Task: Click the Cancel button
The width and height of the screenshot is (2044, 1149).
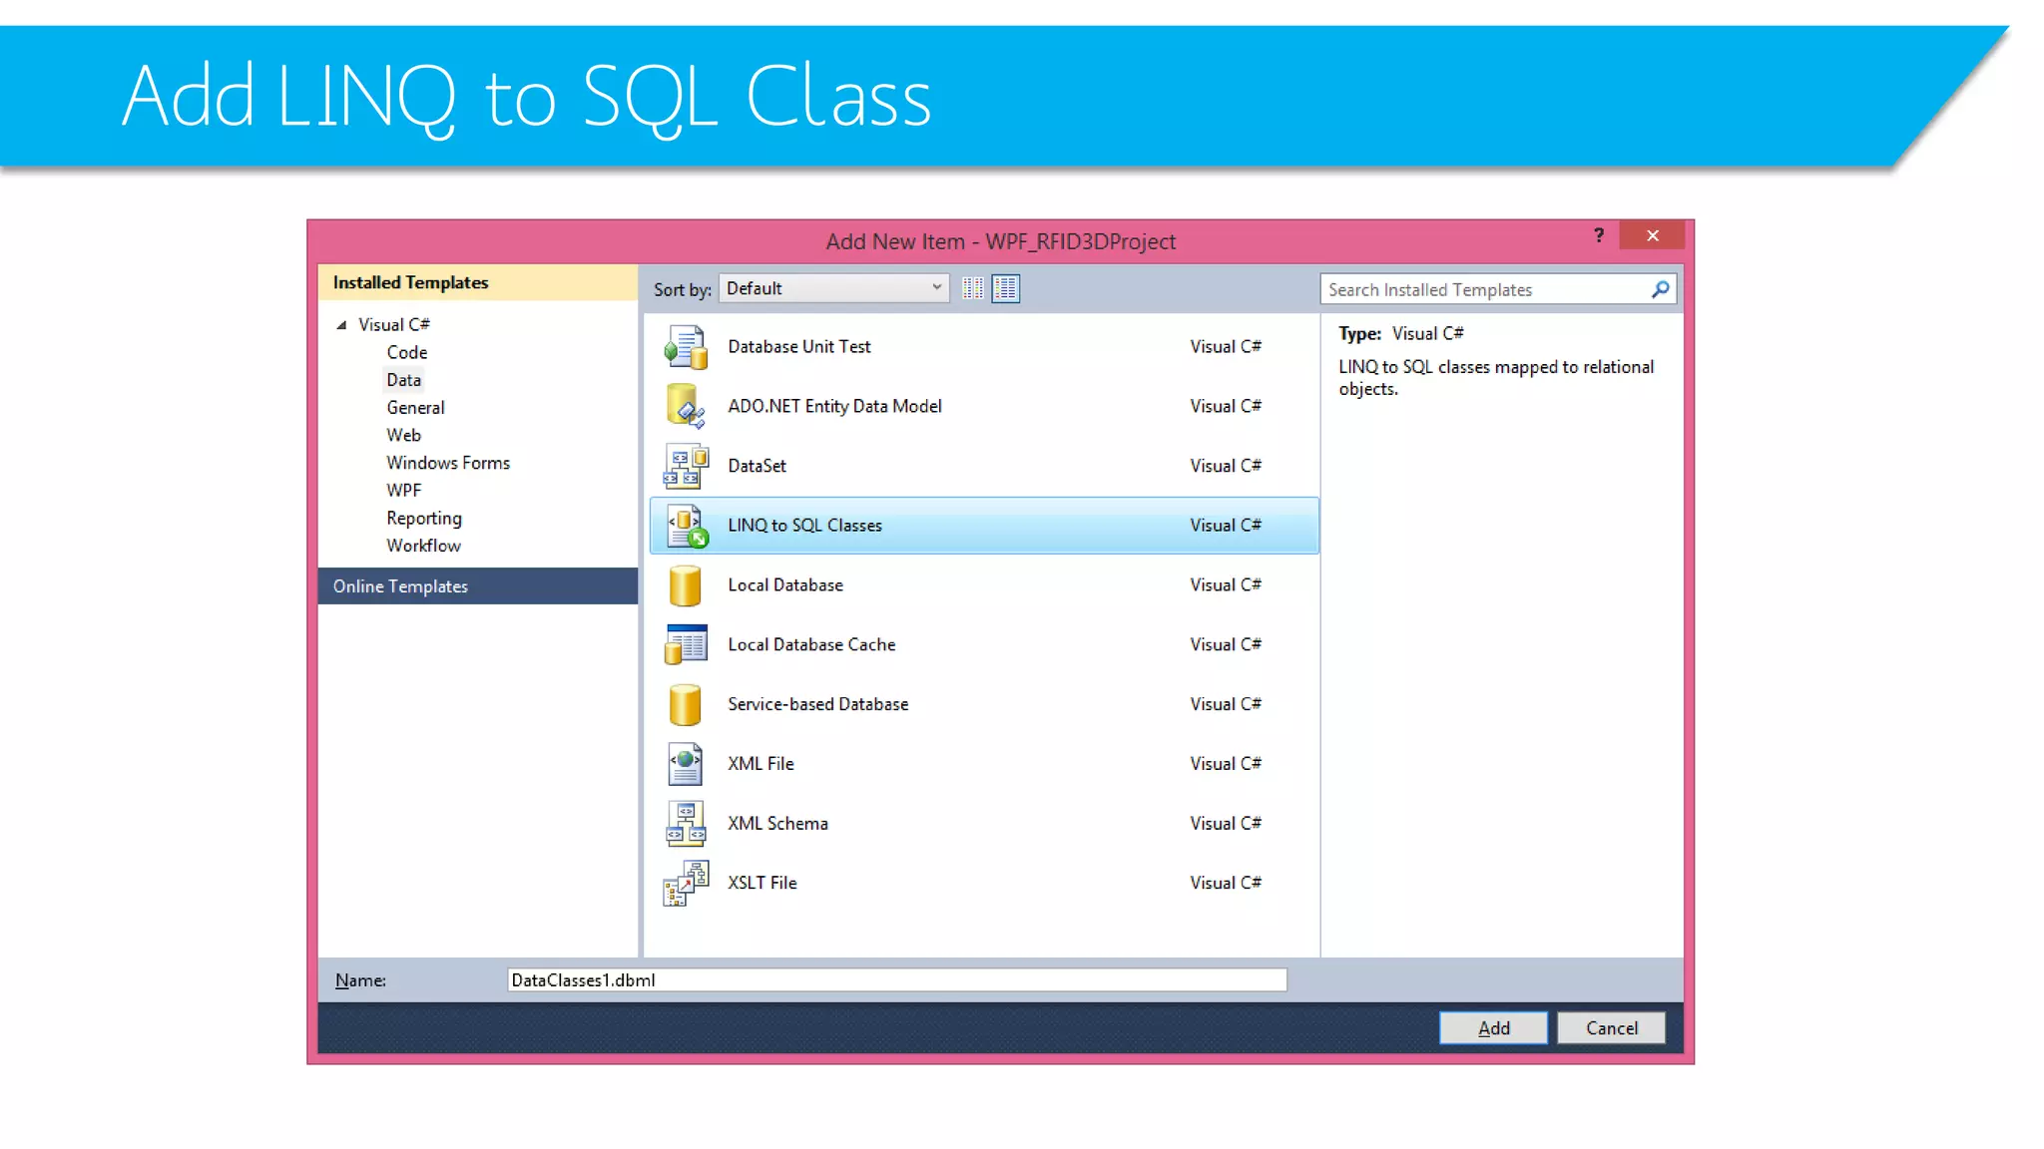Action: point(1611,1028)
